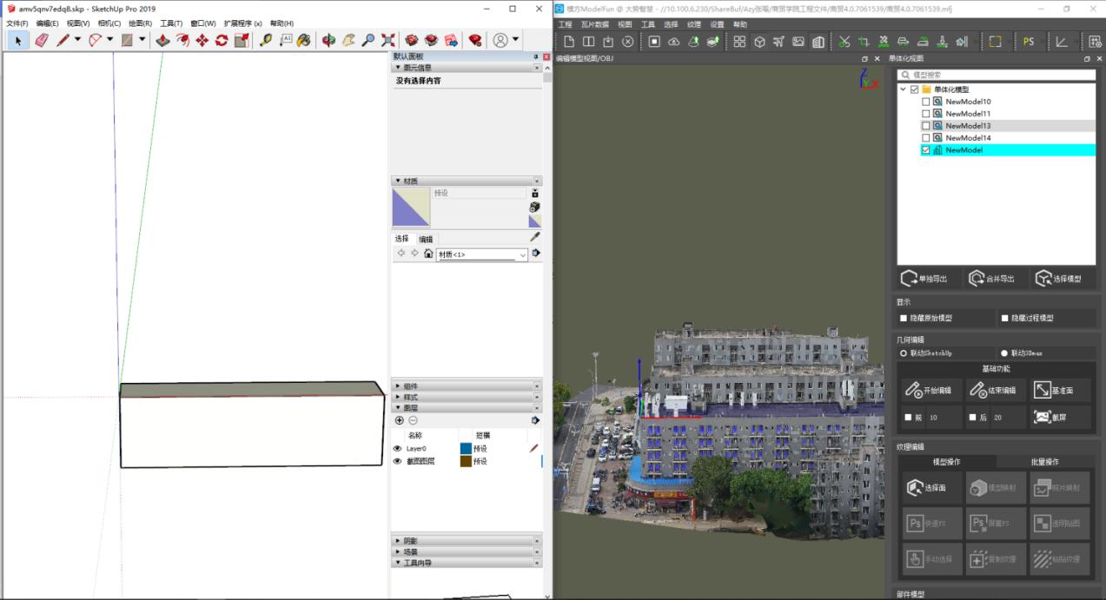
Task: Click the Layer0 blue color swatch
Action: click(466, 449)
